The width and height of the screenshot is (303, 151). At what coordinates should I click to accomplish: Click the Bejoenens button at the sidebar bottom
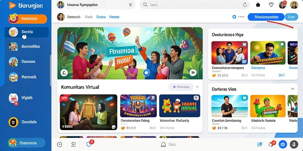[x=27, y=143]
